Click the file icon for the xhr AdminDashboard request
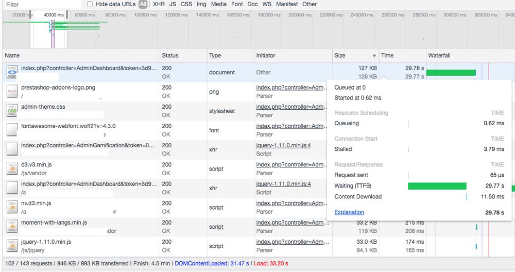This screenshot has height=272, width=515. coord(12,188)
